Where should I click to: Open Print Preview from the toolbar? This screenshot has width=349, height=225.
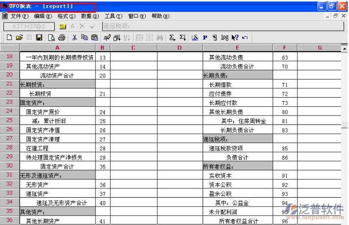pos(51,37)
